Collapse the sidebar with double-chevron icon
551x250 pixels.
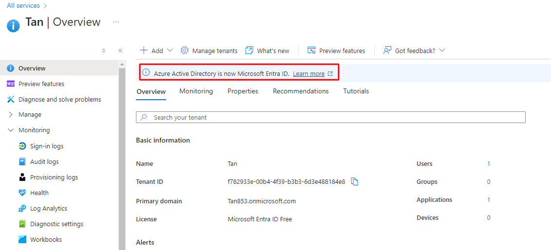point(120,51)
